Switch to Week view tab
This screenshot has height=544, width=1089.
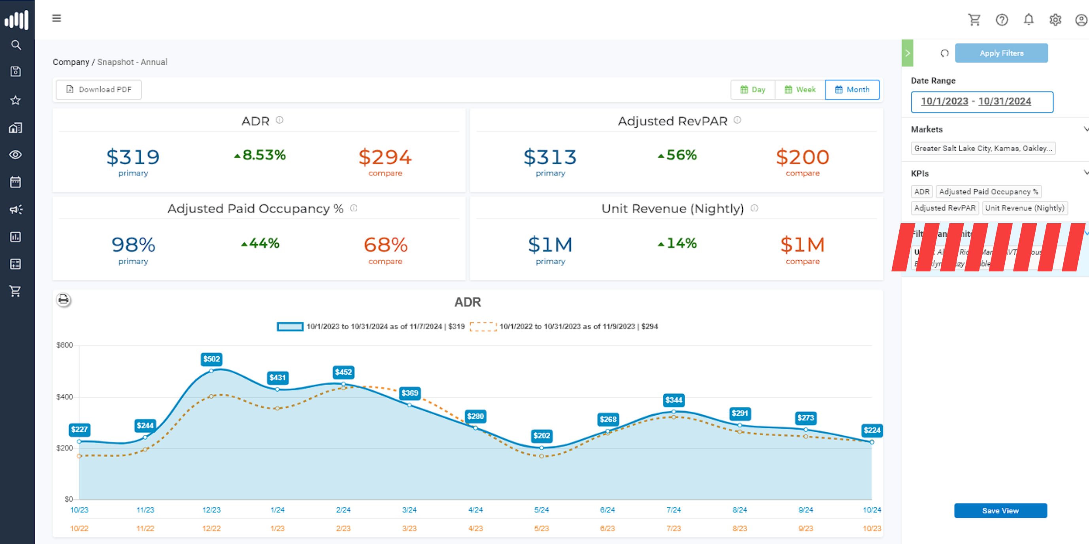click(800, 90)
